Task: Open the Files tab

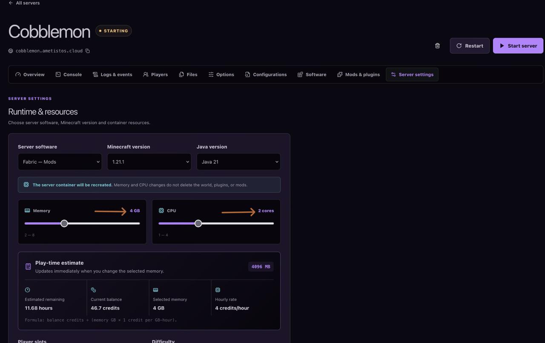Action: coord(188,74)
